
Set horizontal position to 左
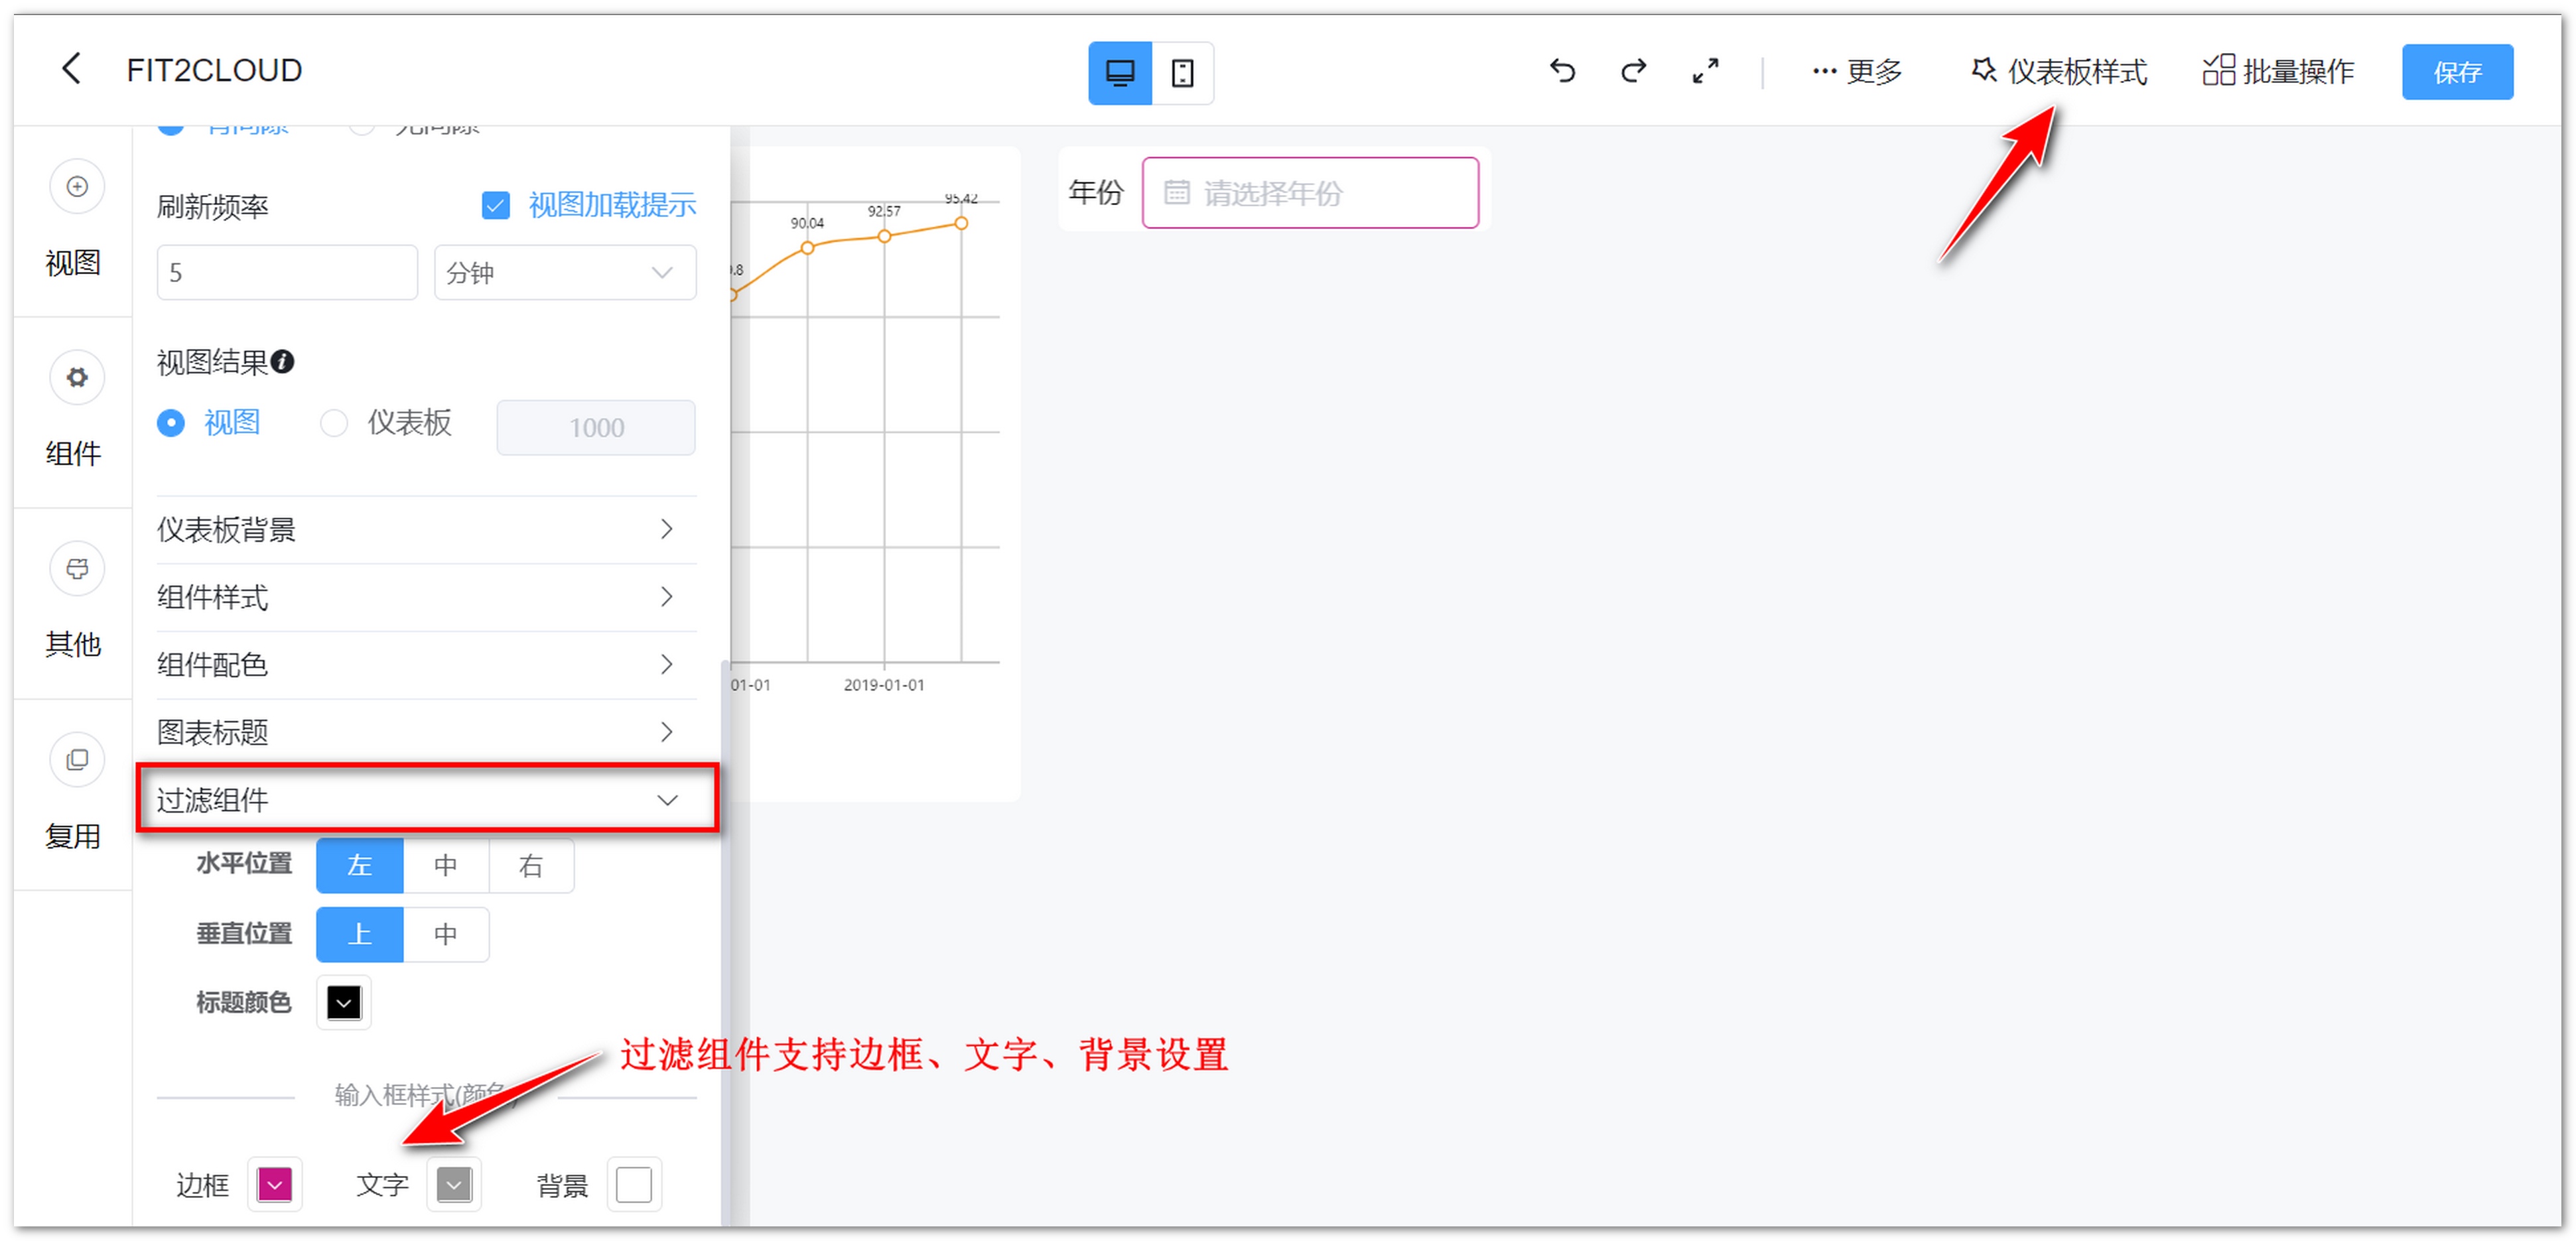point(360,866)
